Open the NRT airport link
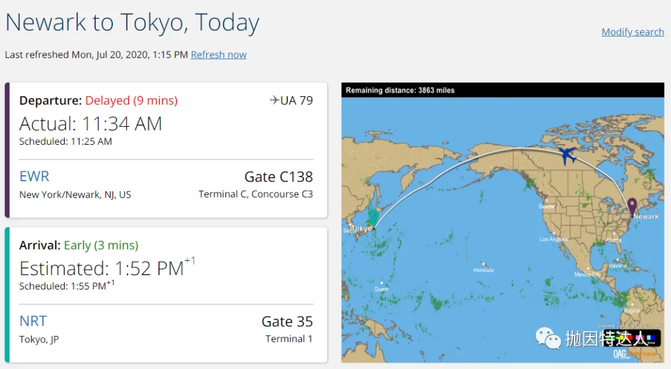The image size is (671, 369). [33, 321]
